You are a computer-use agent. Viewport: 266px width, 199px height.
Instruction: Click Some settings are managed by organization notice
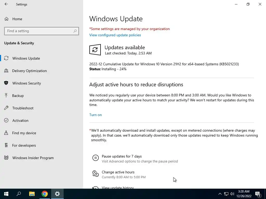point(129,29)
